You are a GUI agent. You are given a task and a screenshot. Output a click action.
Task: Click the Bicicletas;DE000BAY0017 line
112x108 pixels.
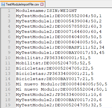coord(54,79)
